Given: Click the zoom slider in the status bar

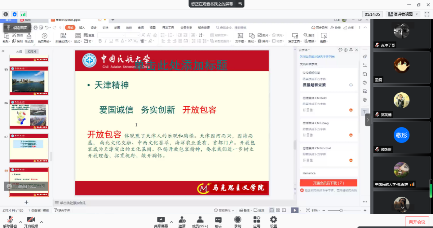Looking at the screenshot, I should (x=341, y=211).
